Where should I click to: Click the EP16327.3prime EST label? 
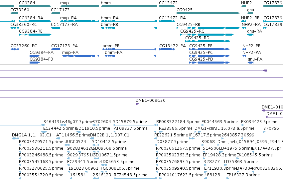coord(243,175)
